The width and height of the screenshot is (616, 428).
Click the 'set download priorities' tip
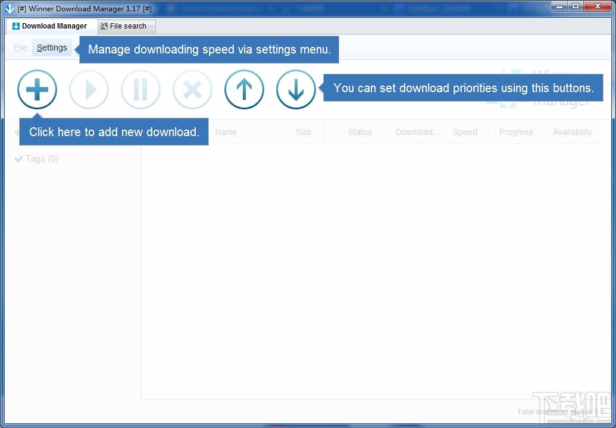point(463,88)
